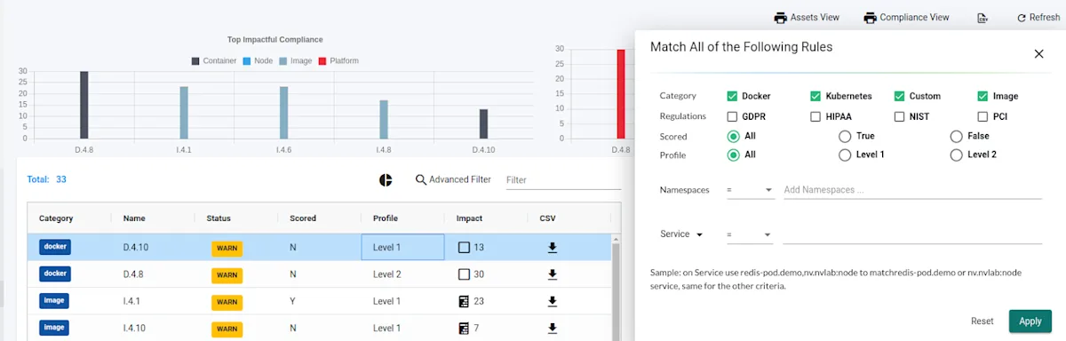Select Profile All radio button
Image resolution: width=1066 pixels, height=341 pixels.
click(733, 155)
